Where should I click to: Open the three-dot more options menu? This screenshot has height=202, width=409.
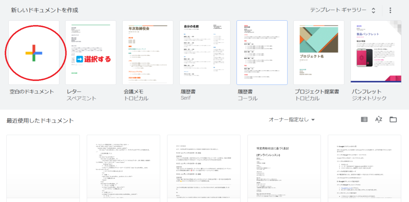(390, 10)
